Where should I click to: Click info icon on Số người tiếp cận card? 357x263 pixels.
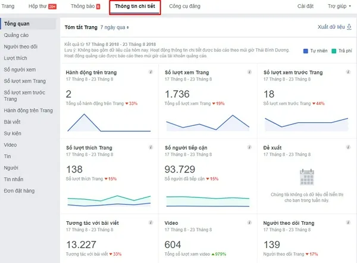click(249, 147)
